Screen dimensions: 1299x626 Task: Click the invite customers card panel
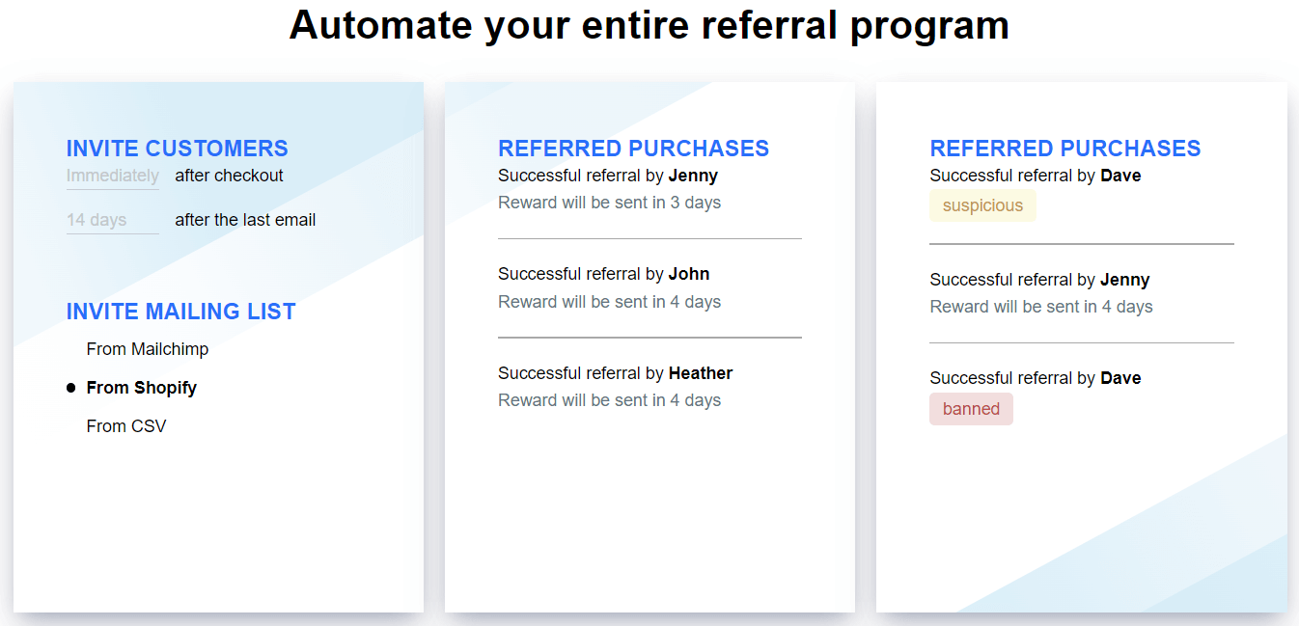pos(218,521)
